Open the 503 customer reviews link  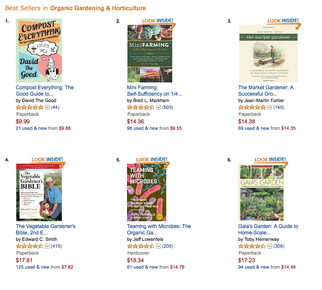click(x=168, y=107)
